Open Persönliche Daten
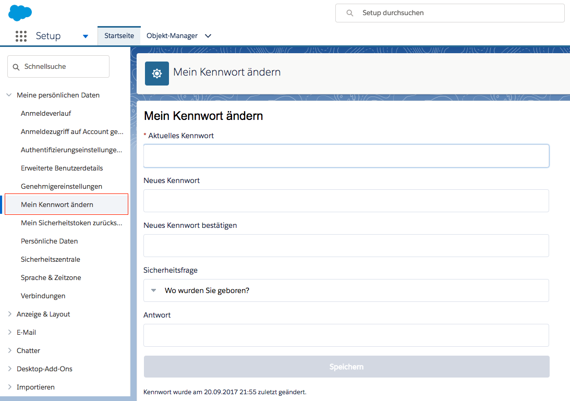The width and height of the screenshot is (570, 401). (49, 241)
